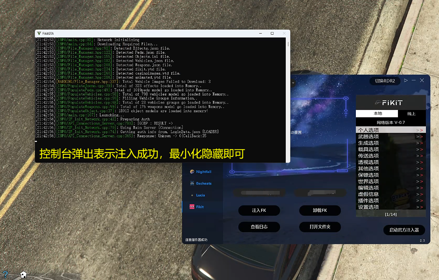Click the Nightfall label in sidebar

pyautogui.click(x=204, y=172)
